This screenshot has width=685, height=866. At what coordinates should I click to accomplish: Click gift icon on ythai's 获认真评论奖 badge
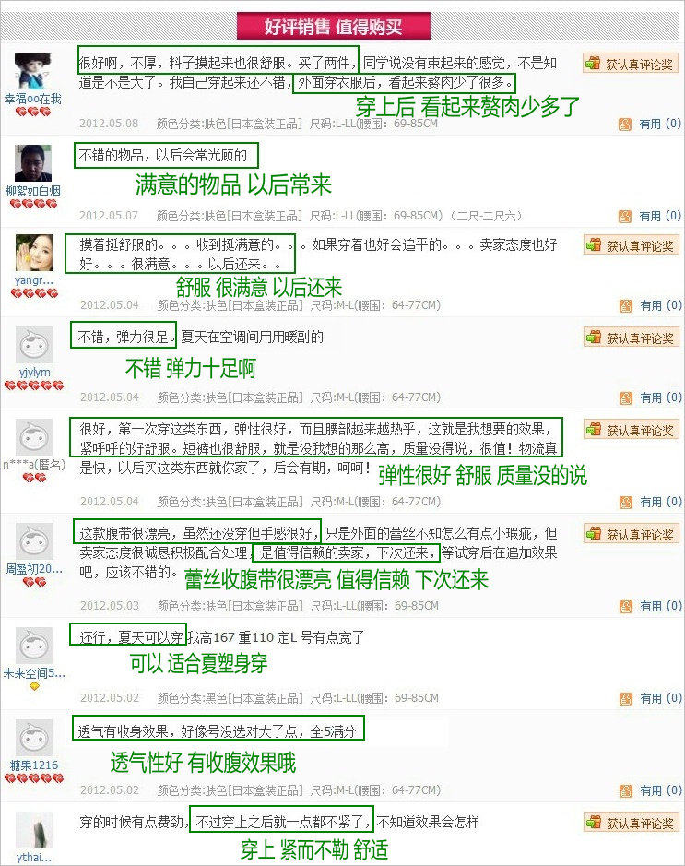594,823
